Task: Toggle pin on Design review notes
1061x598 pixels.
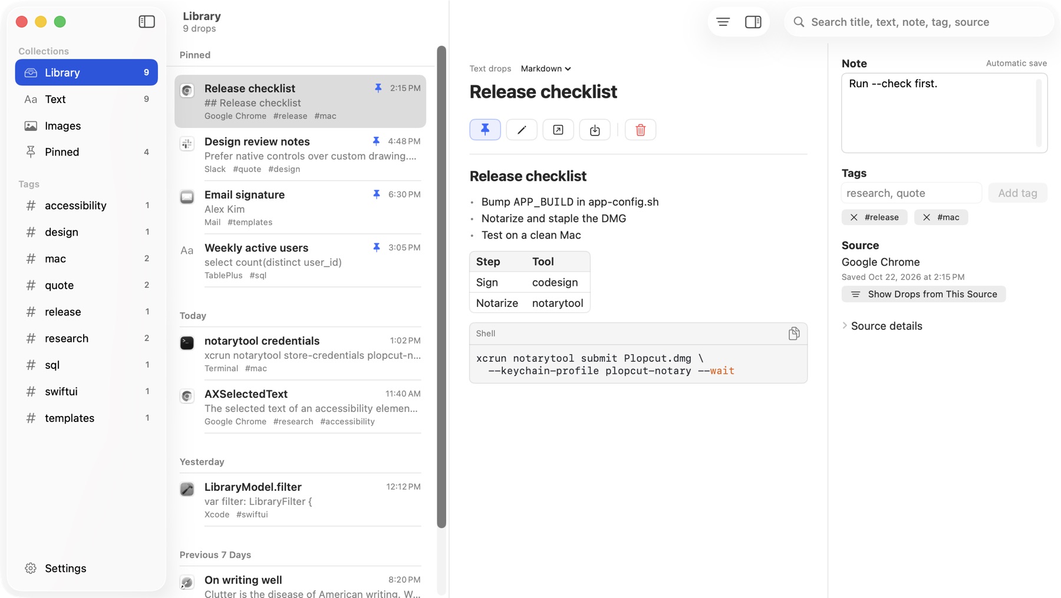Action: (x=376, y=141)
